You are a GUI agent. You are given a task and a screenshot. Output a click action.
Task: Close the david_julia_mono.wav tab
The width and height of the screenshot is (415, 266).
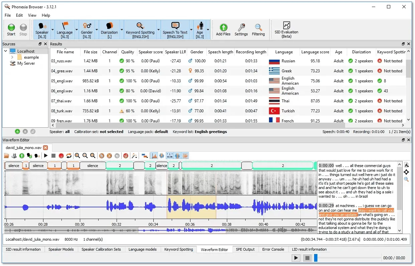[x=45, y=148]
